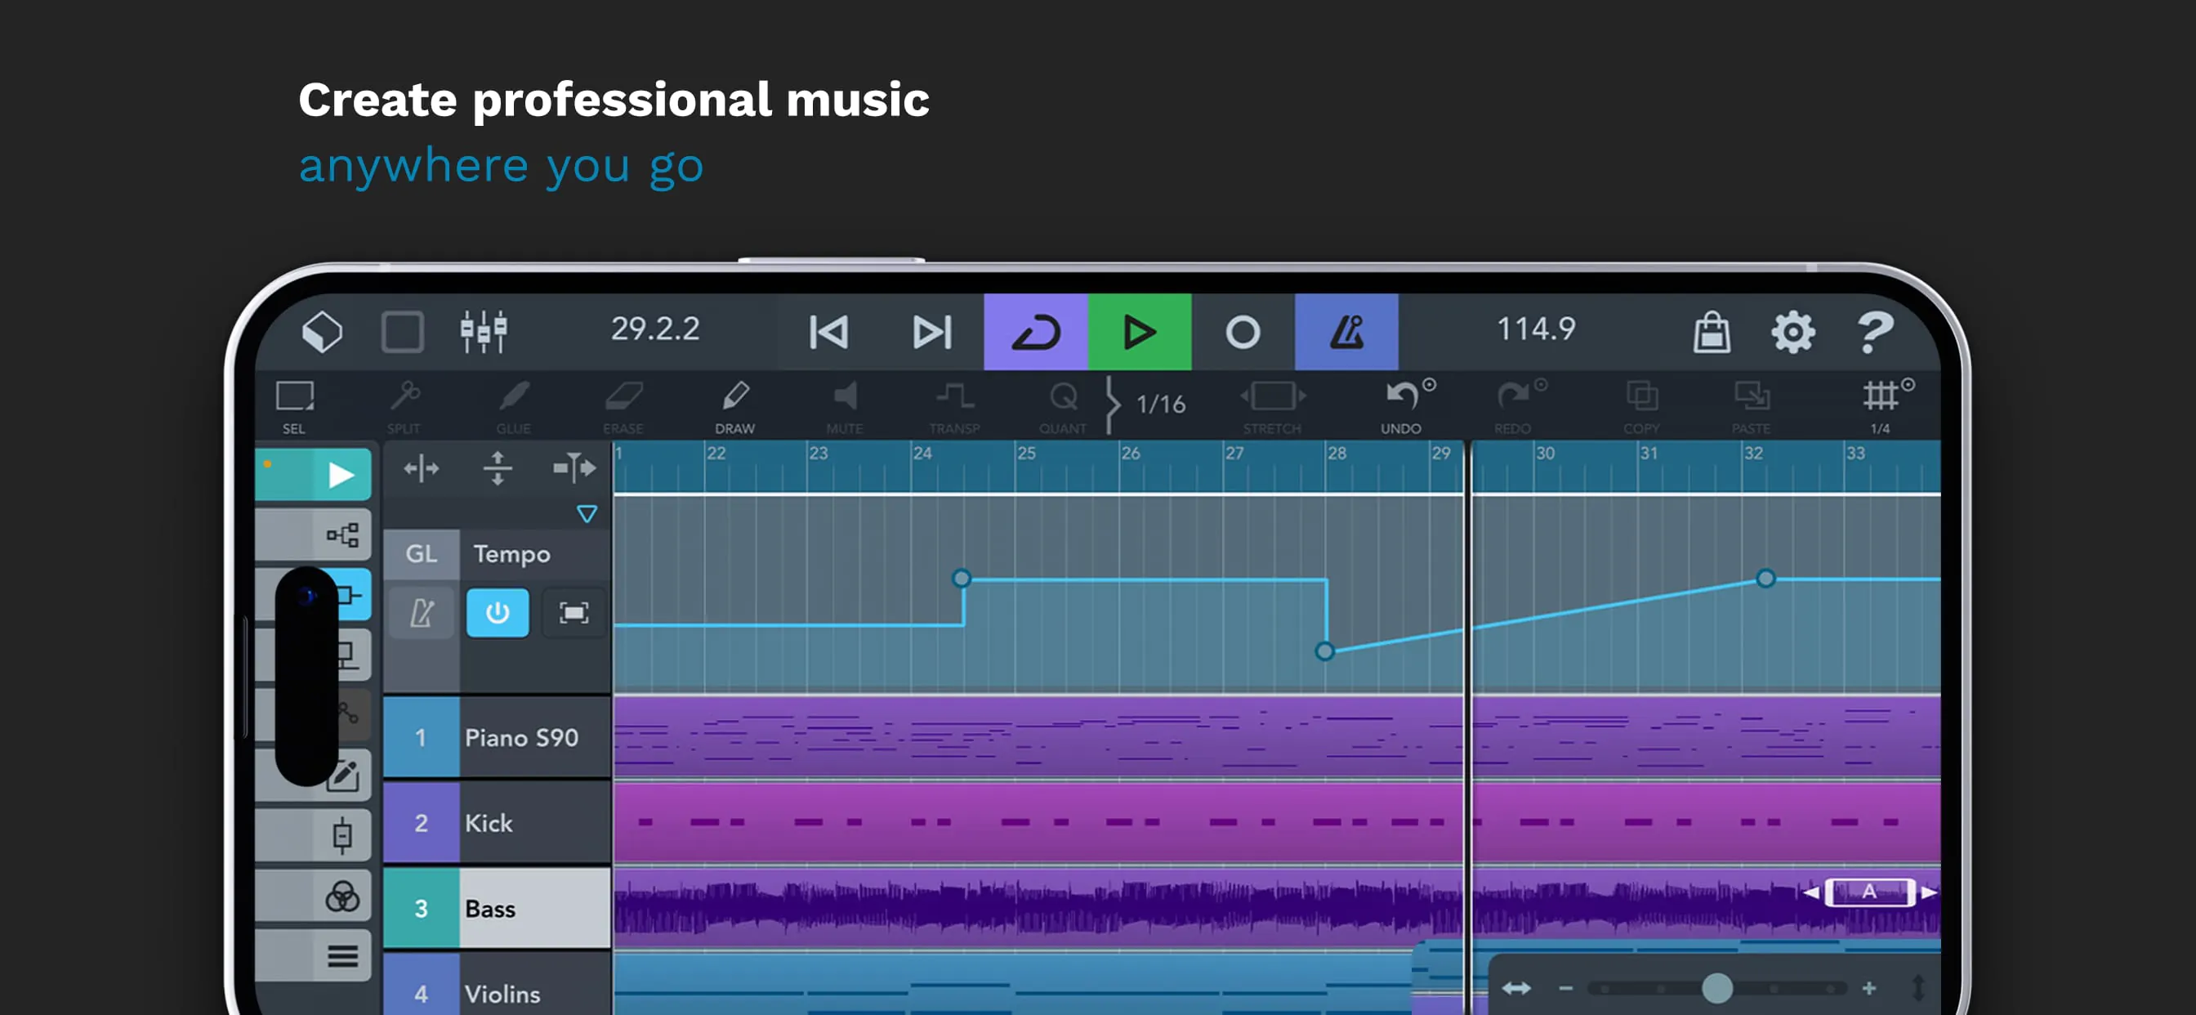Skip to previous marker in transport
2196x1015 pixels.
[x=828, y=332]
